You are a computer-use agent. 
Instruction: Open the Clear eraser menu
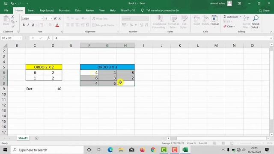click(x=229, y=27)
